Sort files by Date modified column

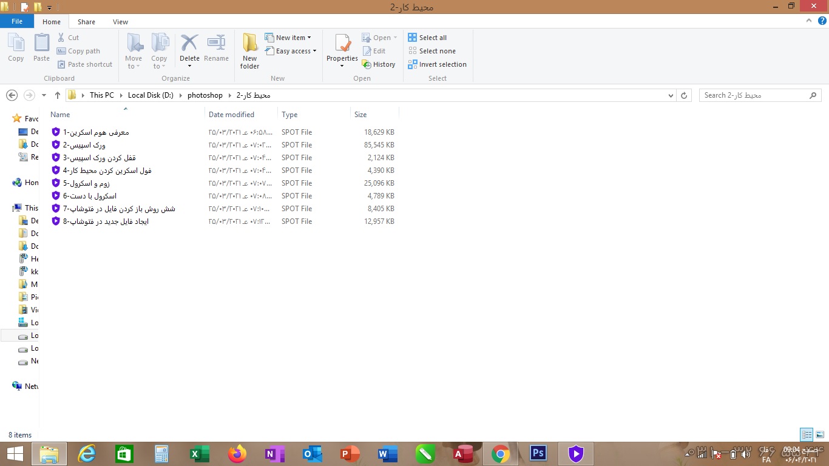point(231,114)
